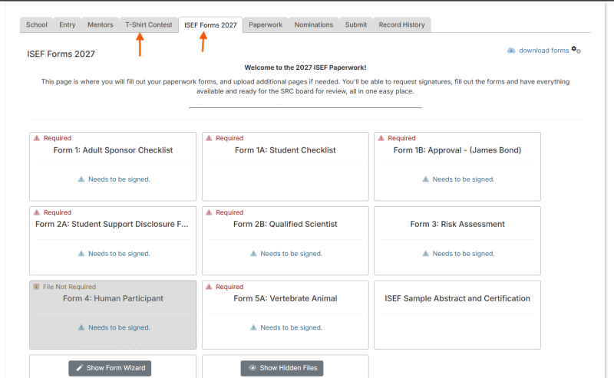Open Form 1A: Student Checklist
This screenshot has height=378, width=614.
click(285, 166)
